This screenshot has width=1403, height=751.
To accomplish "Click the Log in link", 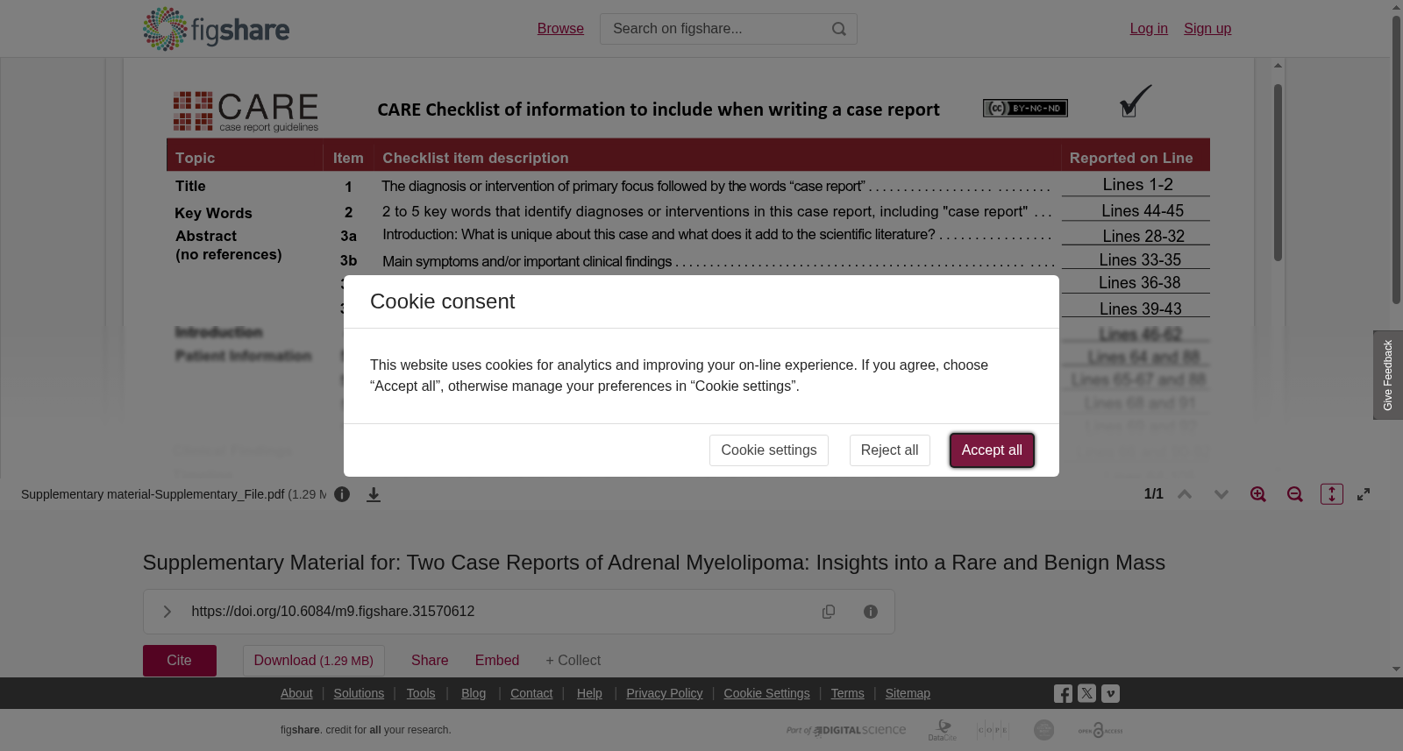I will click(x=1149, y=29).
